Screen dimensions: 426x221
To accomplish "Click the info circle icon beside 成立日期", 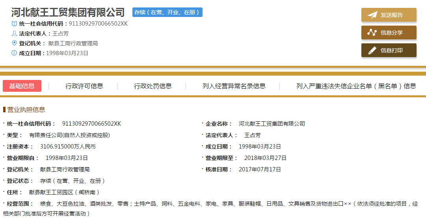I will (x=14, y=53).
